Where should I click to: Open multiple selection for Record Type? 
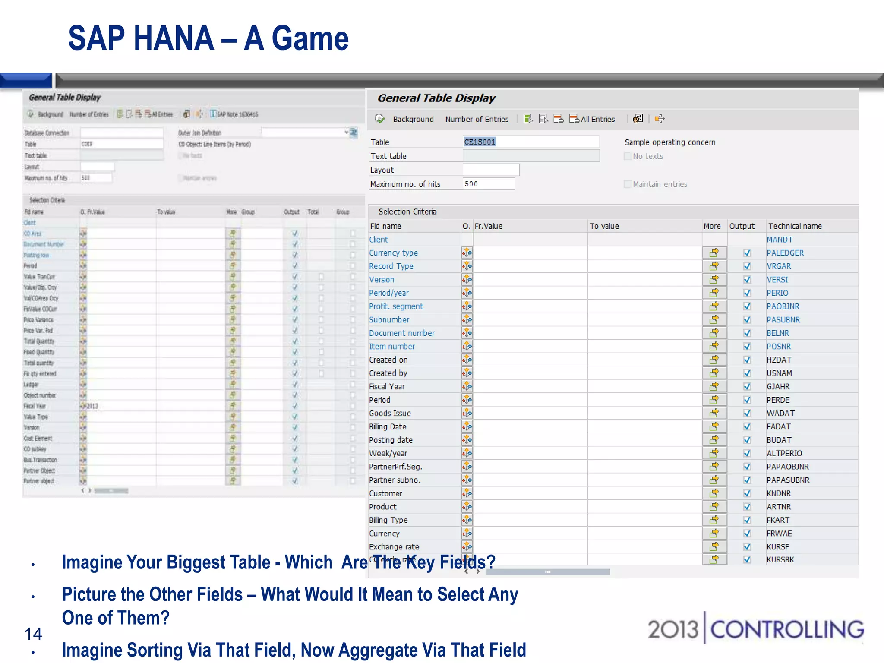click(x=714, y=266)
